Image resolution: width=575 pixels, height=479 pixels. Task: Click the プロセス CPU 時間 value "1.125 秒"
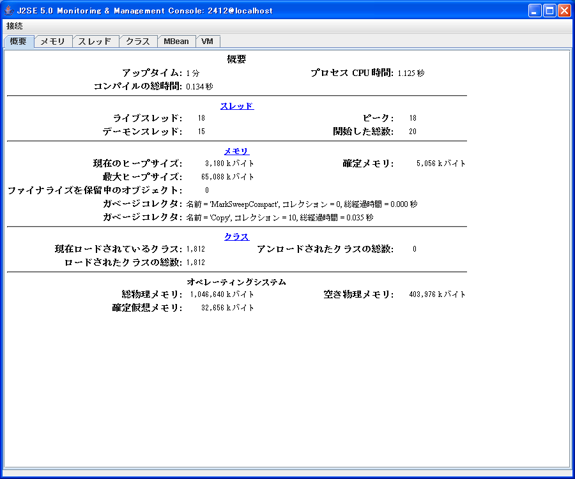(411, 73)
